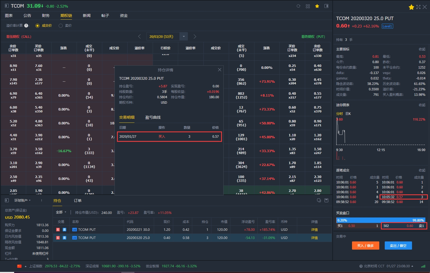Click the 买入 / 做多 button
Viewport: 430px width, 273px height.
point(365,246)
